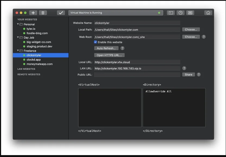226x157 pixels.
Task: Open Auto Refresh settings
Action: click(x=106, y=48)
